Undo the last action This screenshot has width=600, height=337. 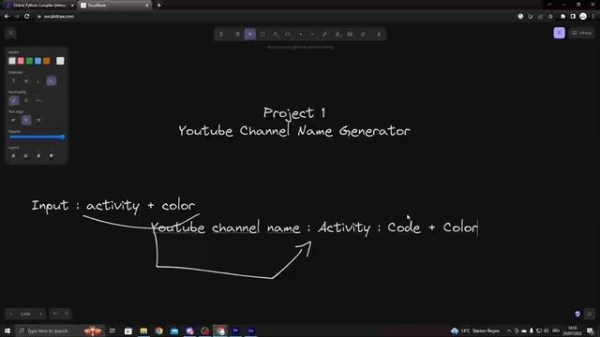pos(55,314)
